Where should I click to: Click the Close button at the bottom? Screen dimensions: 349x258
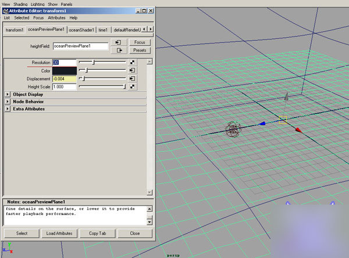click(x=135, y=234)
